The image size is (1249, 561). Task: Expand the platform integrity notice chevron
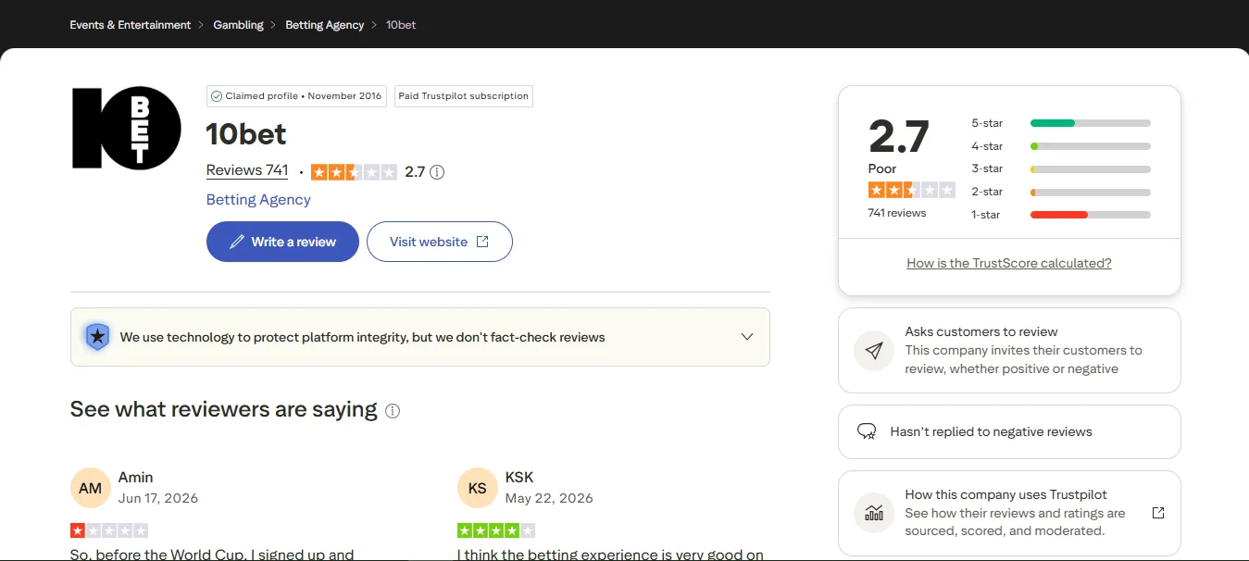click(x=747, y=337)
